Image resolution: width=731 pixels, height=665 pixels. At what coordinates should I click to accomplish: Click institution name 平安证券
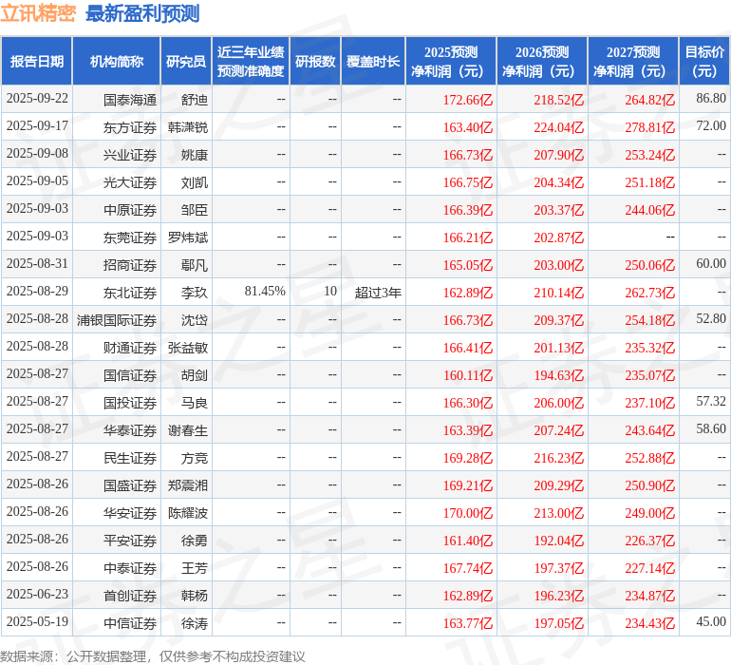(130, 541)
